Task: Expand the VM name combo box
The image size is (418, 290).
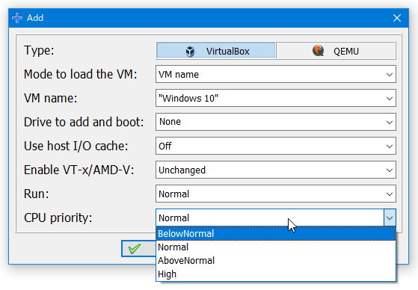Action: tap(390, 99)
